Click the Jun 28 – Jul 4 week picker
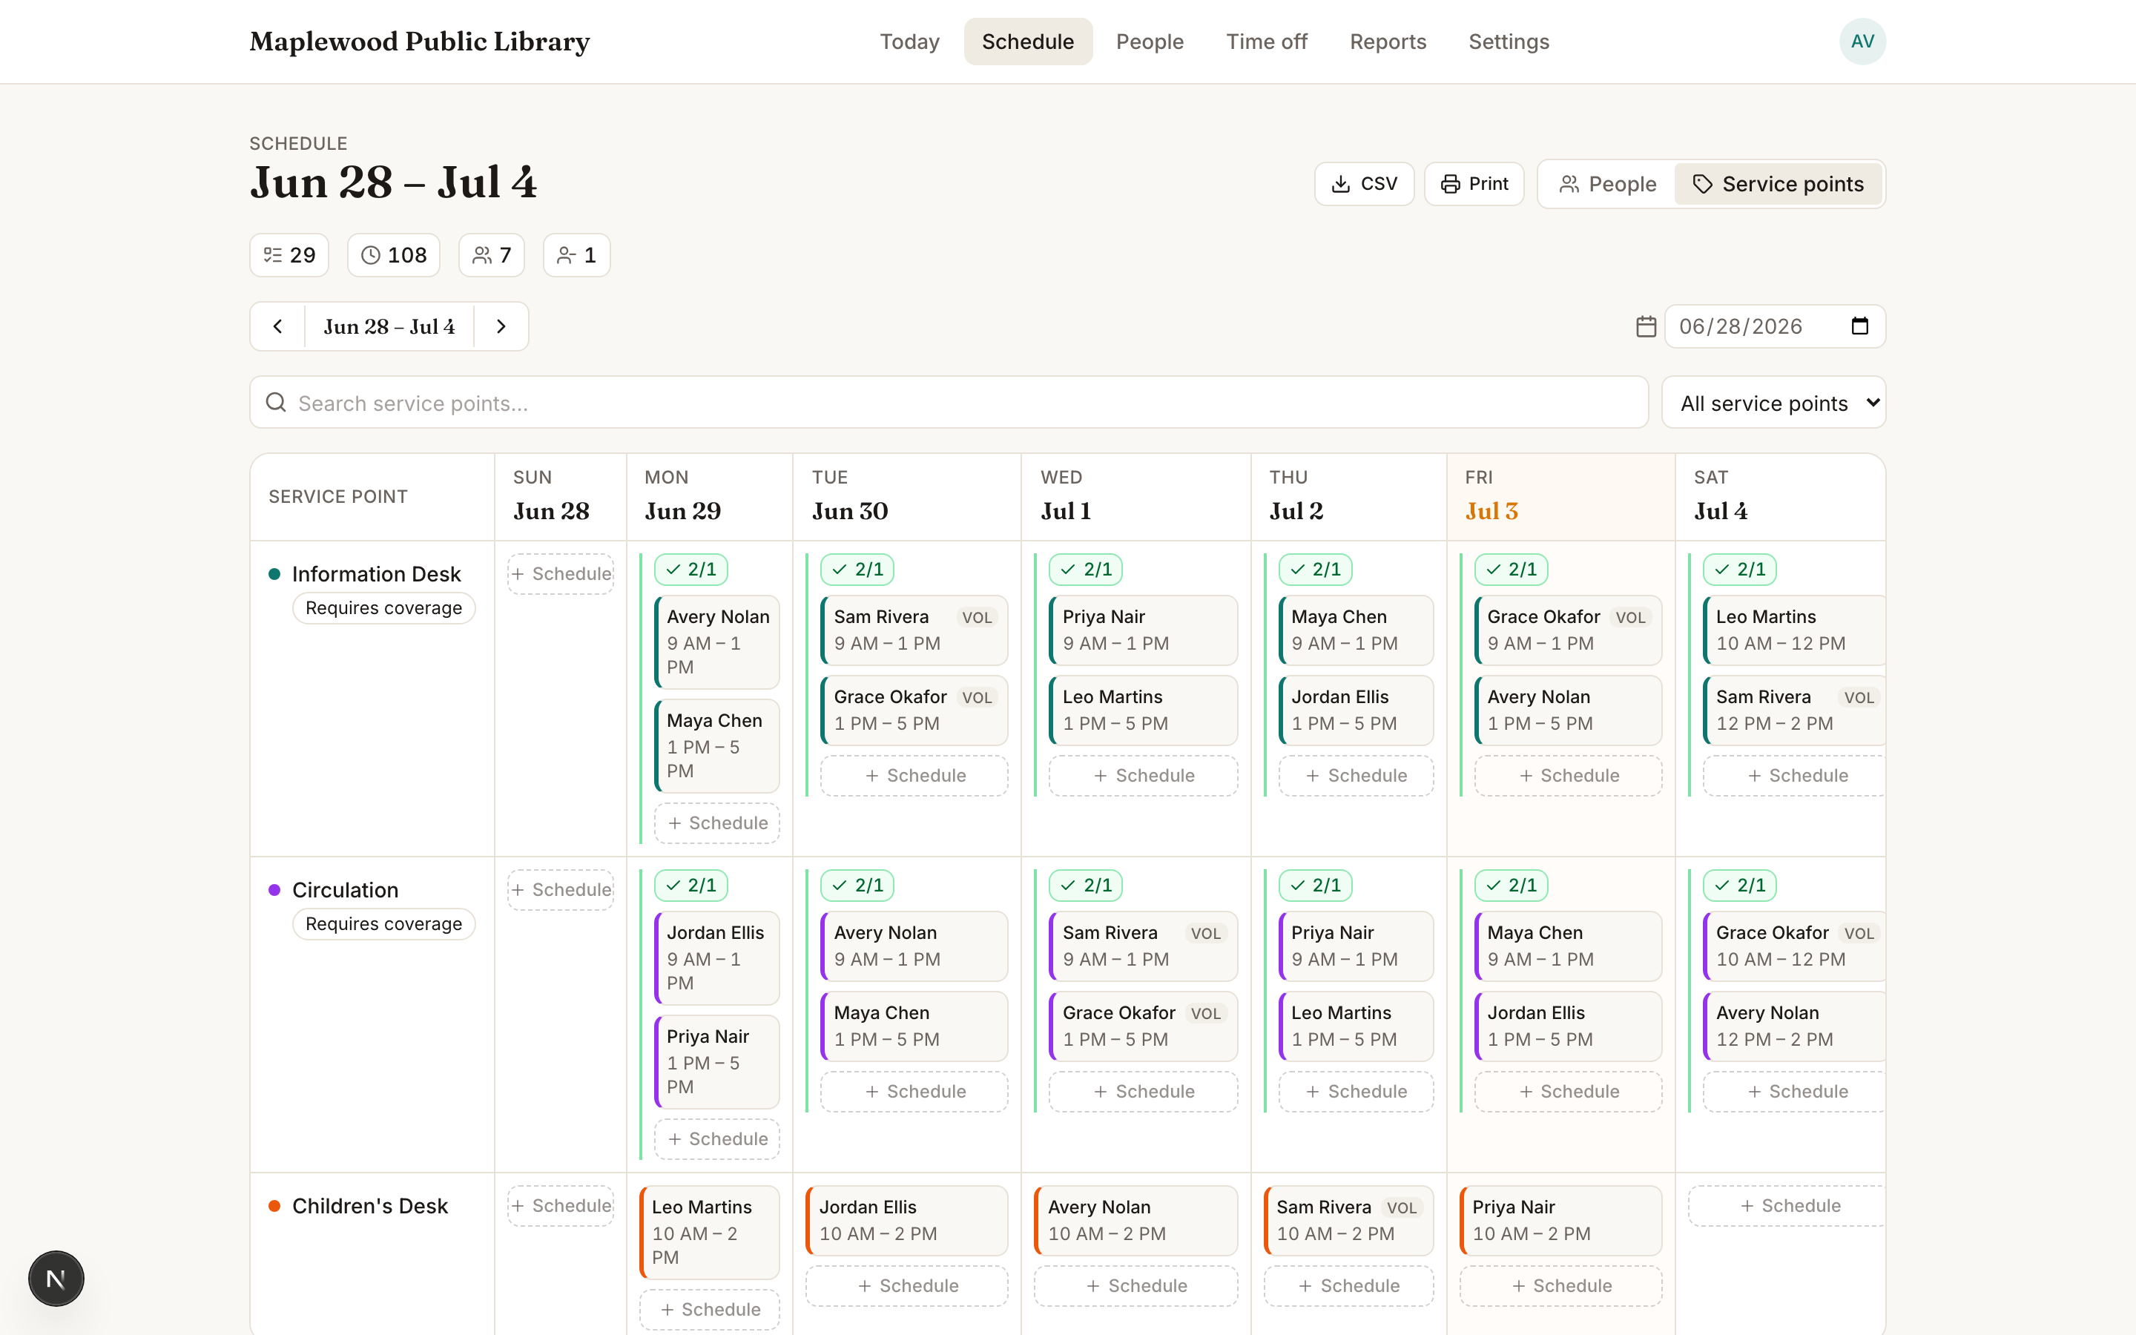The height and width of the screenshot is (1335, 2136). pyautogui.click(x=389, y=326)
